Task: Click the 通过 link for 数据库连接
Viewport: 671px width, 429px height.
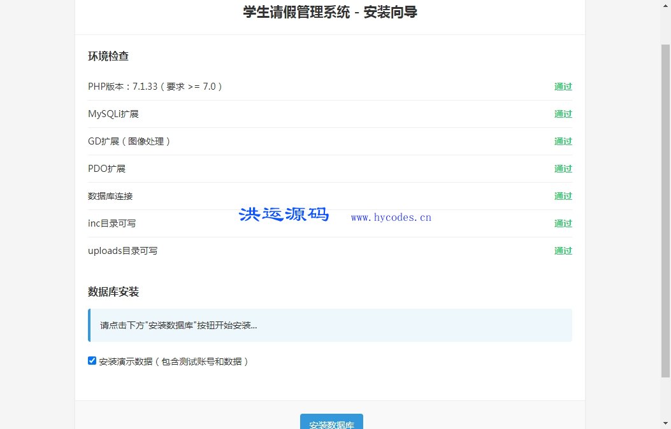Action: coord(563,196)
